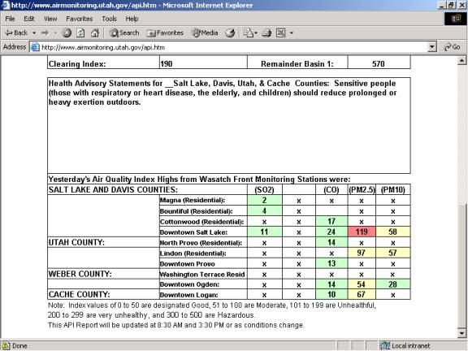Screen dimensions: 468x351
Task: Click the vertical scrollbar down arrow
Action: (461, 333)
